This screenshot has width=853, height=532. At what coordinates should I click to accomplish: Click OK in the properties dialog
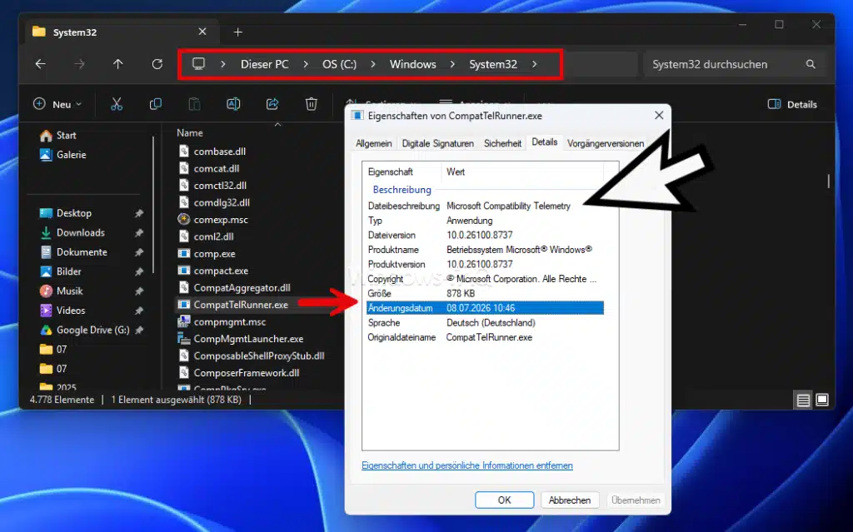(504, 500)
